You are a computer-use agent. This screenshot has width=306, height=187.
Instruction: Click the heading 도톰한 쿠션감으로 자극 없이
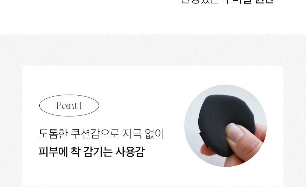point(101,134)
